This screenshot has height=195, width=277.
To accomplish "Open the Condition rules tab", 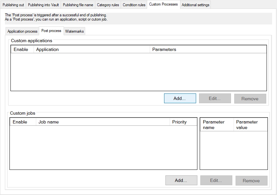I will (x=134, y=5).
